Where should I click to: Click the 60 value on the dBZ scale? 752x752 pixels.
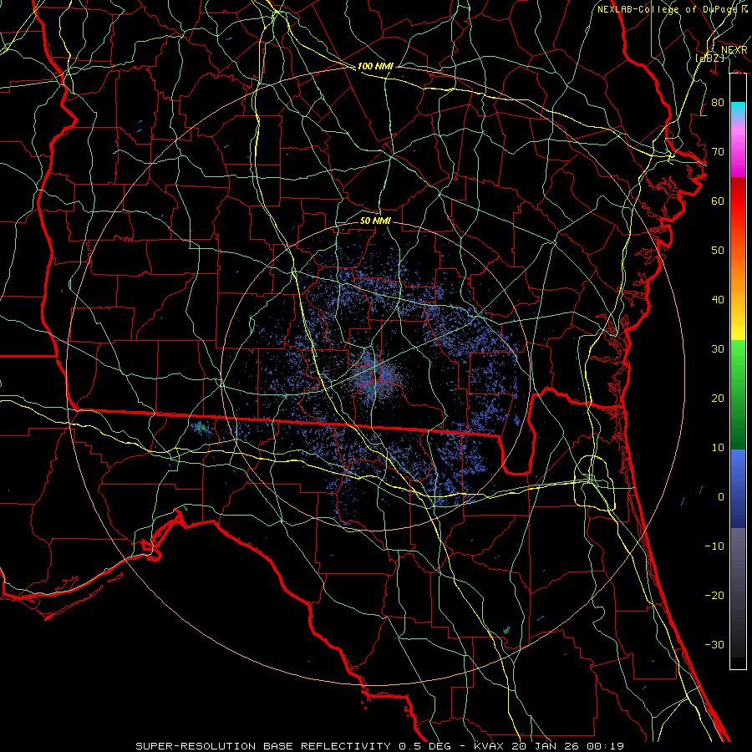[718, 201]
